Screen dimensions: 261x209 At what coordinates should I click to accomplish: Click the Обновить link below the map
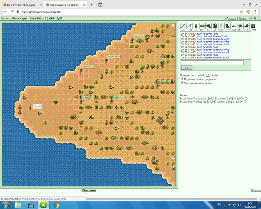[89, 190]
